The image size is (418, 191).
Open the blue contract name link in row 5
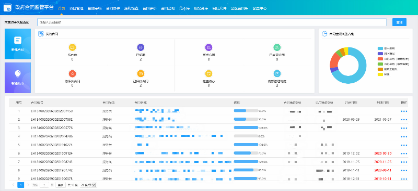pyautogui.click(x=143, y=145)
